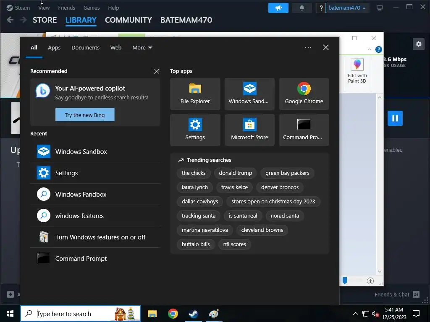Search trending topic tracking santa
This screenshot has height=322, width=430.
[199, 216]
